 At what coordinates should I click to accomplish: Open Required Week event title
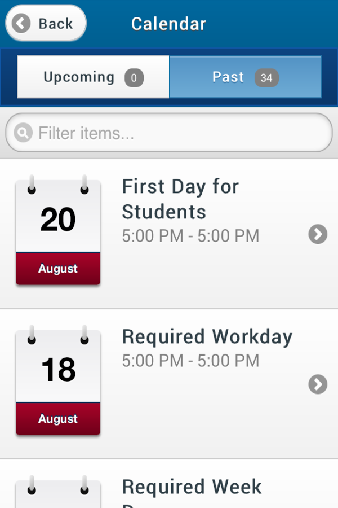pos(192,487)
